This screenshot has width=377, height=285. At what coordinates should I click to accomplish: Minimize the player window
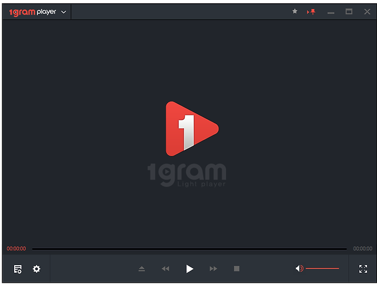[331, 13]
